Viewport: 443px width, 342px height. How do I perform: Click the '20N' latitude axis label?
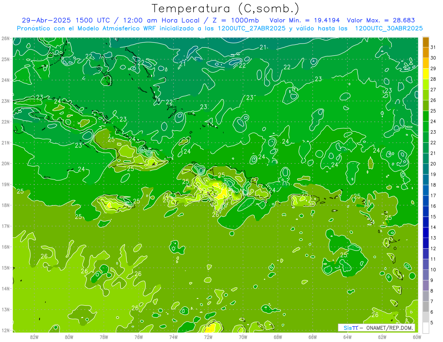coord(6,163)
